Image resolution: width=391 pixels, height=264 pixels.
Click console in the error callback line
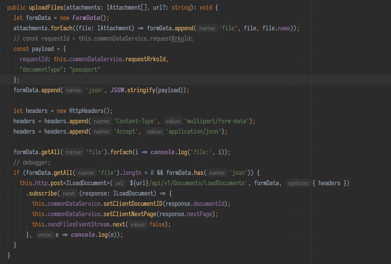[83, 235]
